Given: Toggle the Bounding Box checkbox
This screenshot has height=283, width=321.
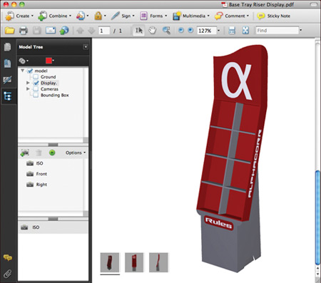Looking at the screenshot, I should click(x=36, y=95).
